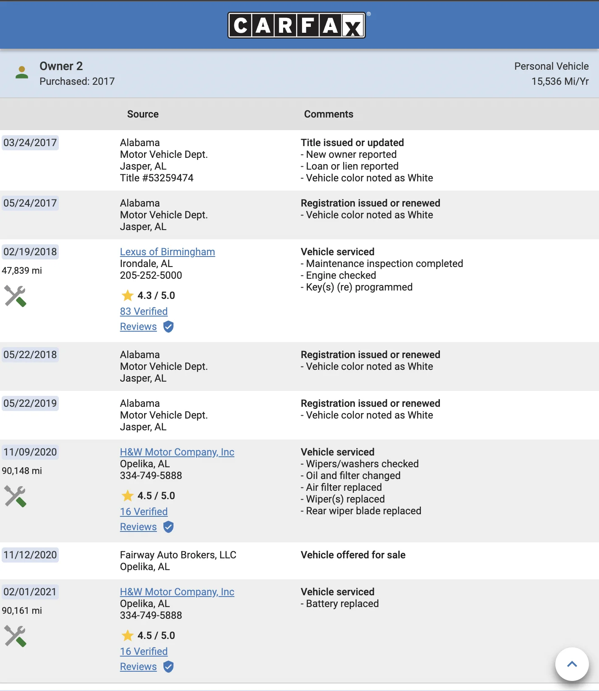Click the Loan or lien reported comment
Image resolution: width=599 pixels, height=691 pixels.
tap(349, 166)
